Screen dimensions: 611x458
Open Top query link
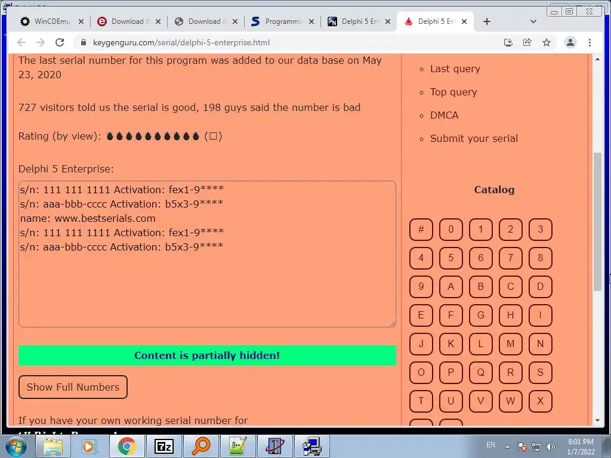453,92
